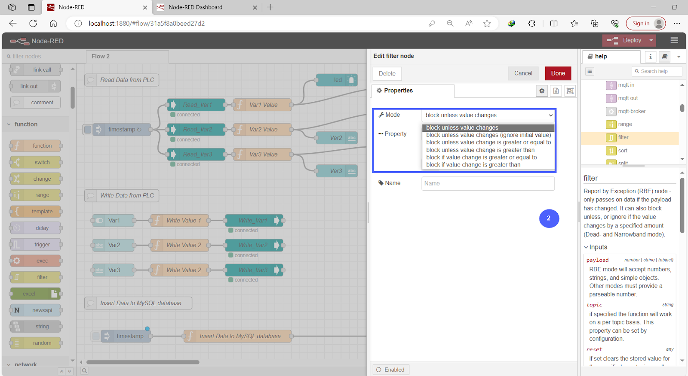Toggle the Enabled state of filter node
This screenshot has height=376, width=688.
tap(391, 370)
